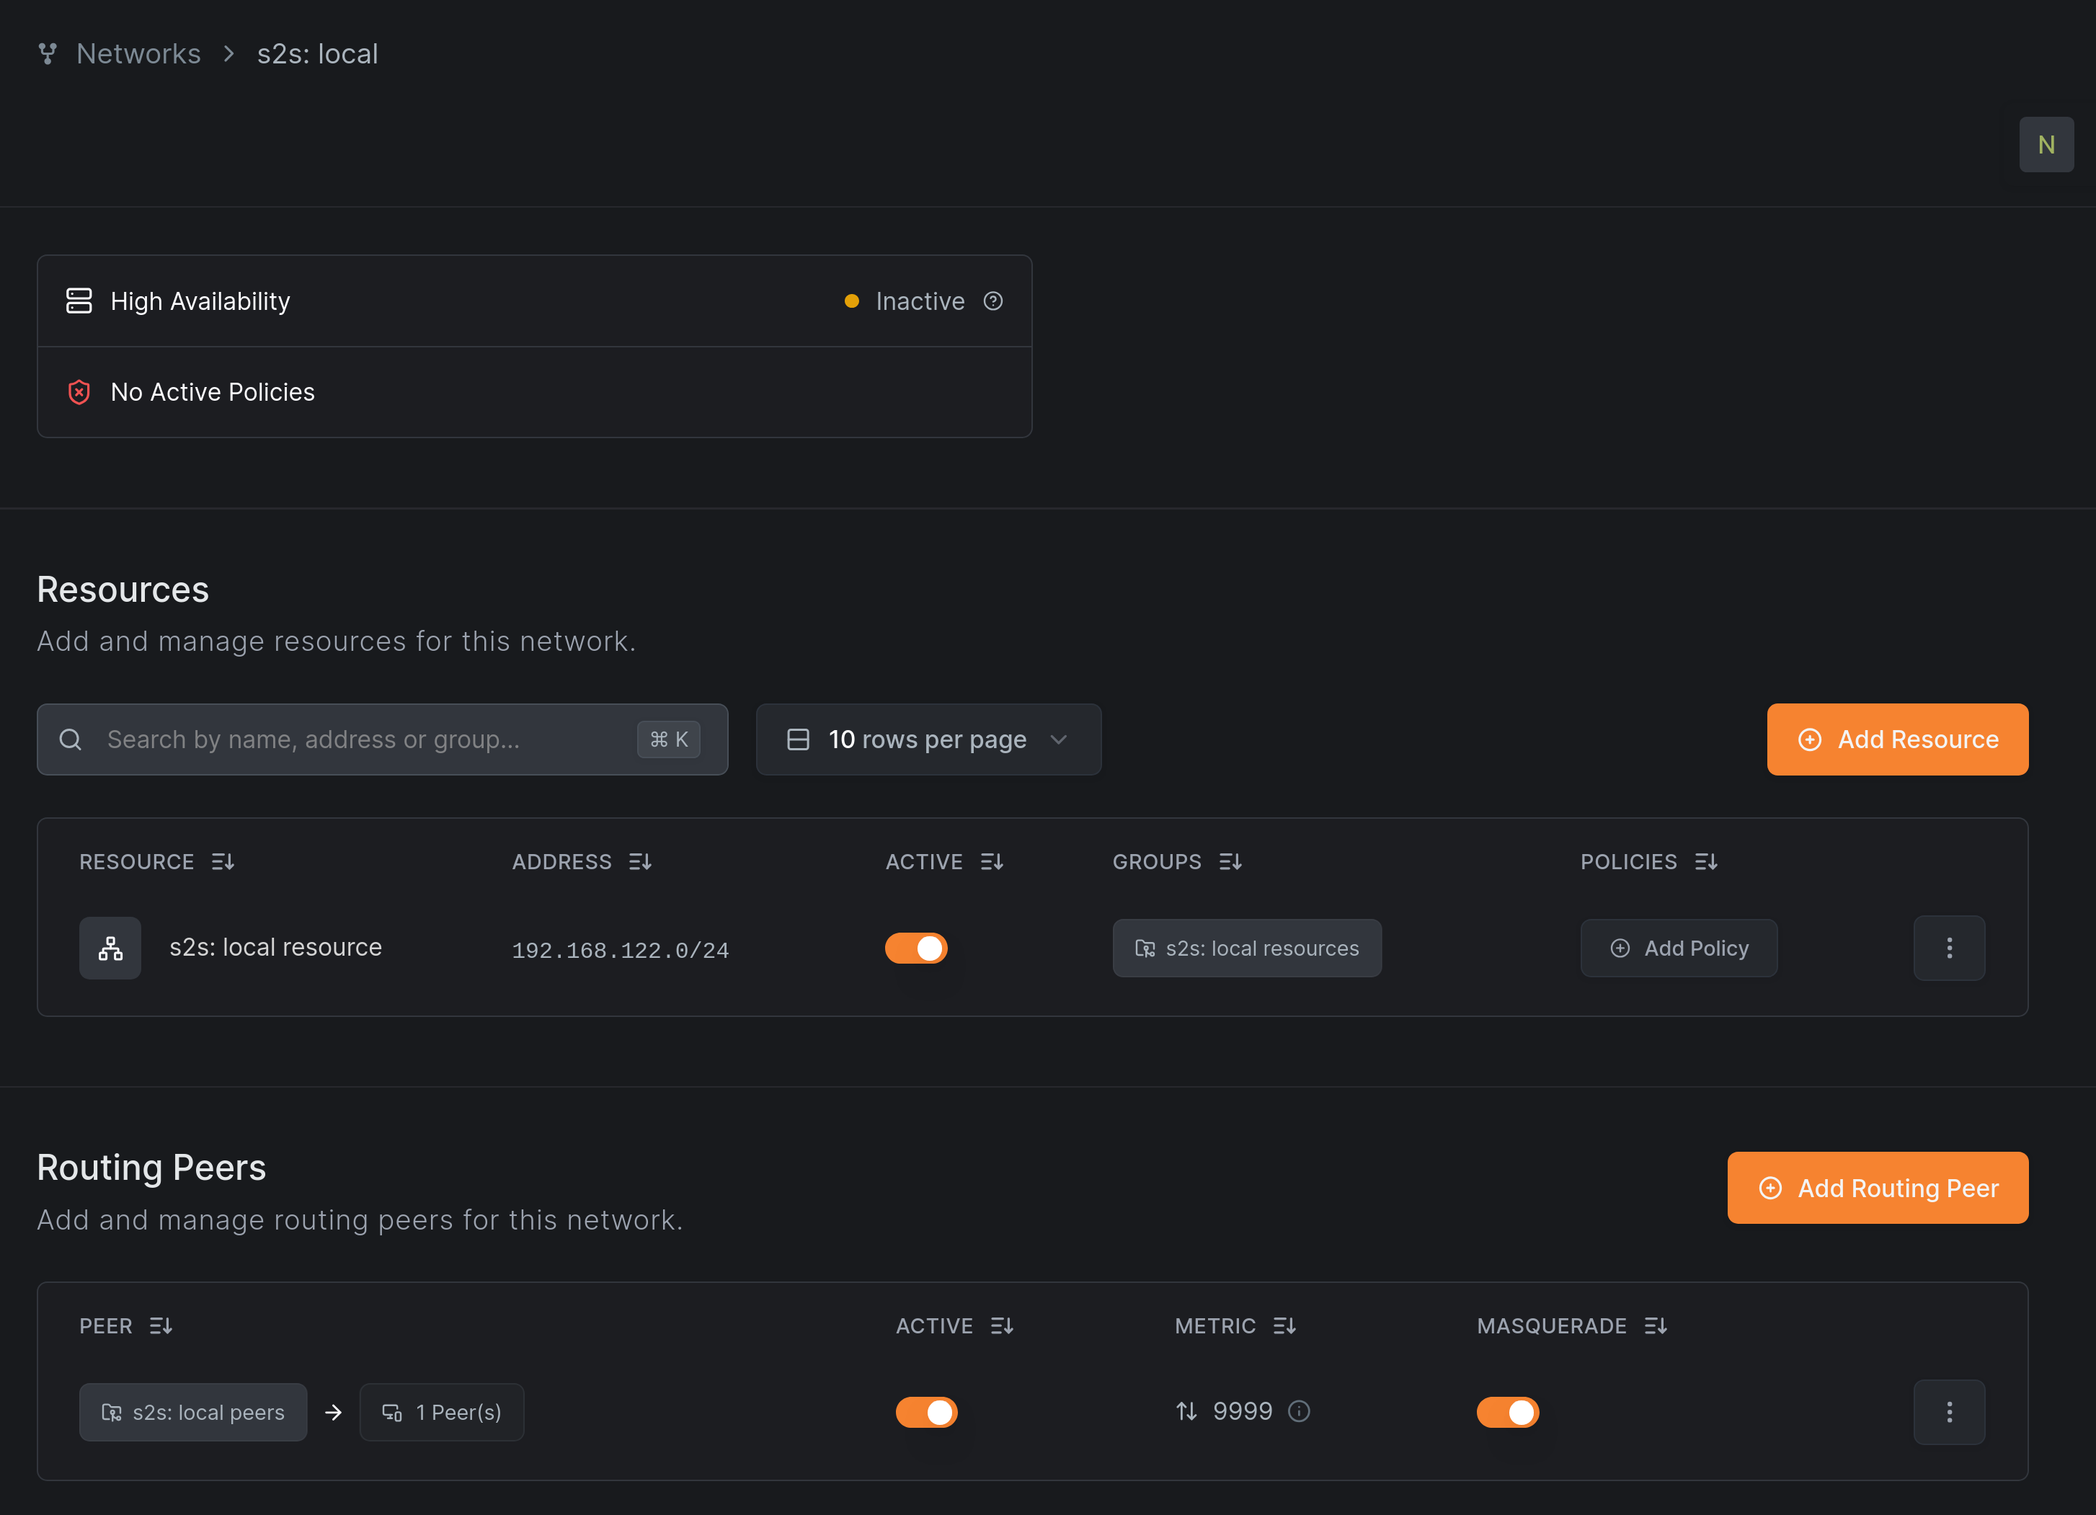The width and height of the screenshot is (2096, 1515).
Task: Sort resources by the ADDRESS column
Action: (x=641, y=861)
